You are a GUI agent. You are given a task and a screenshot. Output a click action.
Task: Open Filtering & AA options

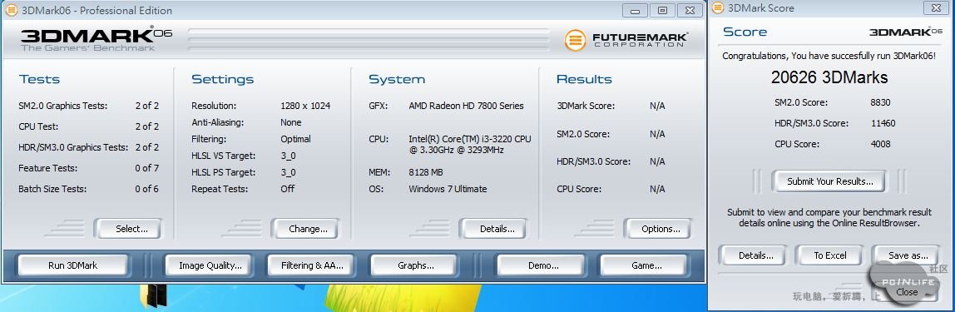[312, 265]
